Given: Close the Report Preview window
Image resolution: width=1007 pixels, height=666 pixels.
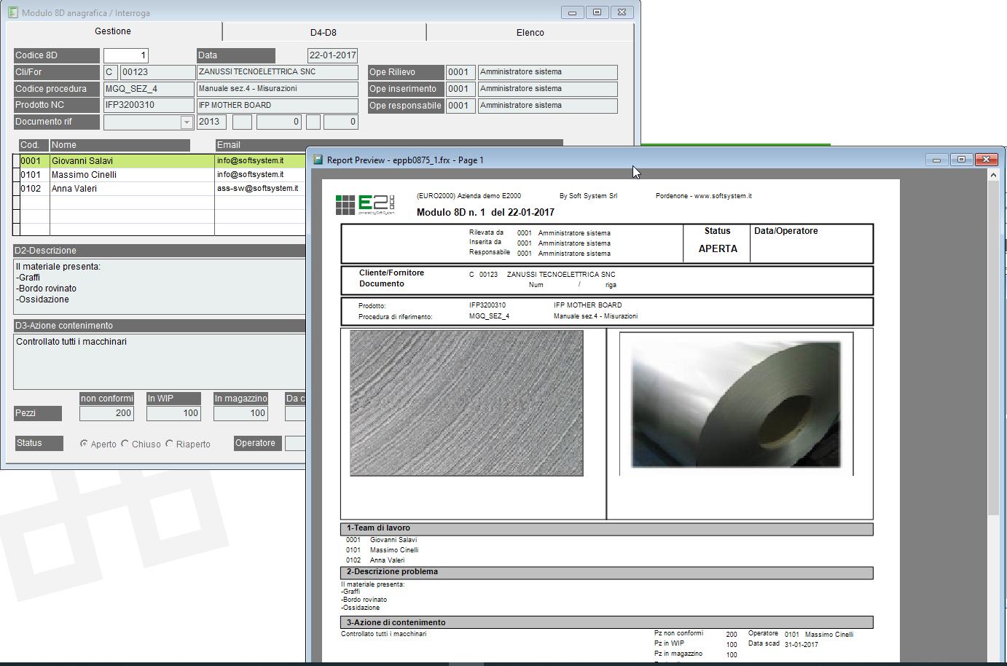Looking at the screenshot, I should (x=986, y=160).
